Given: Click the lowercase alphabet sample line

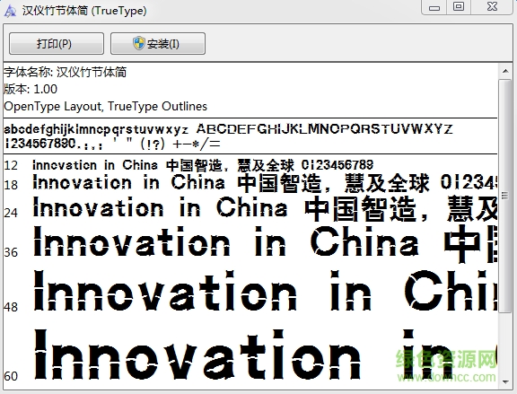Looking at the screenshot, I should tap(228, 129).
